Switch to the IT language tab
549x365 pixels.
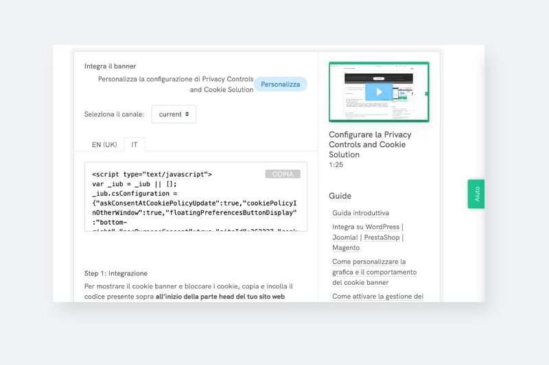tap(135, 144)
